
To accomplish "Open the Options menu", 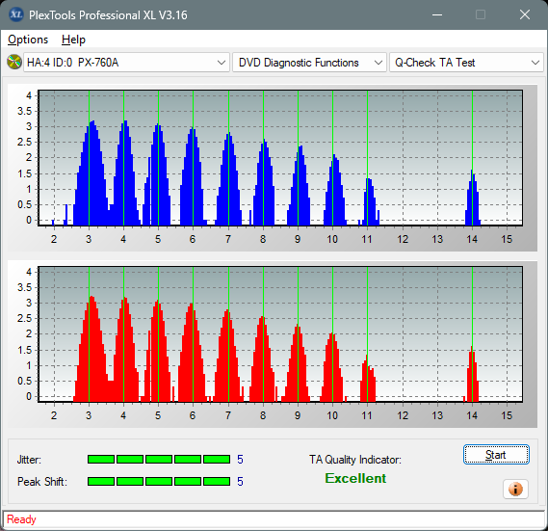I will pos(28,40).
